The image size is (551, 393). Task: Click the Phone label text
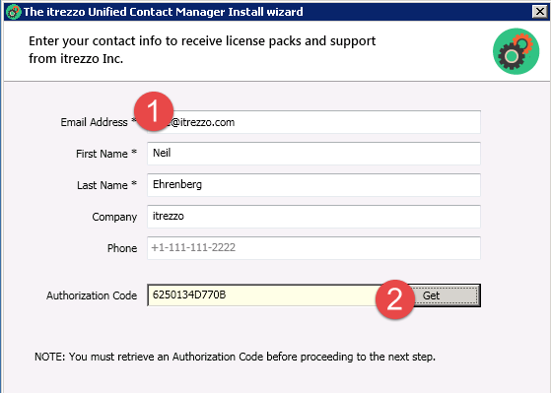(122, 248)
